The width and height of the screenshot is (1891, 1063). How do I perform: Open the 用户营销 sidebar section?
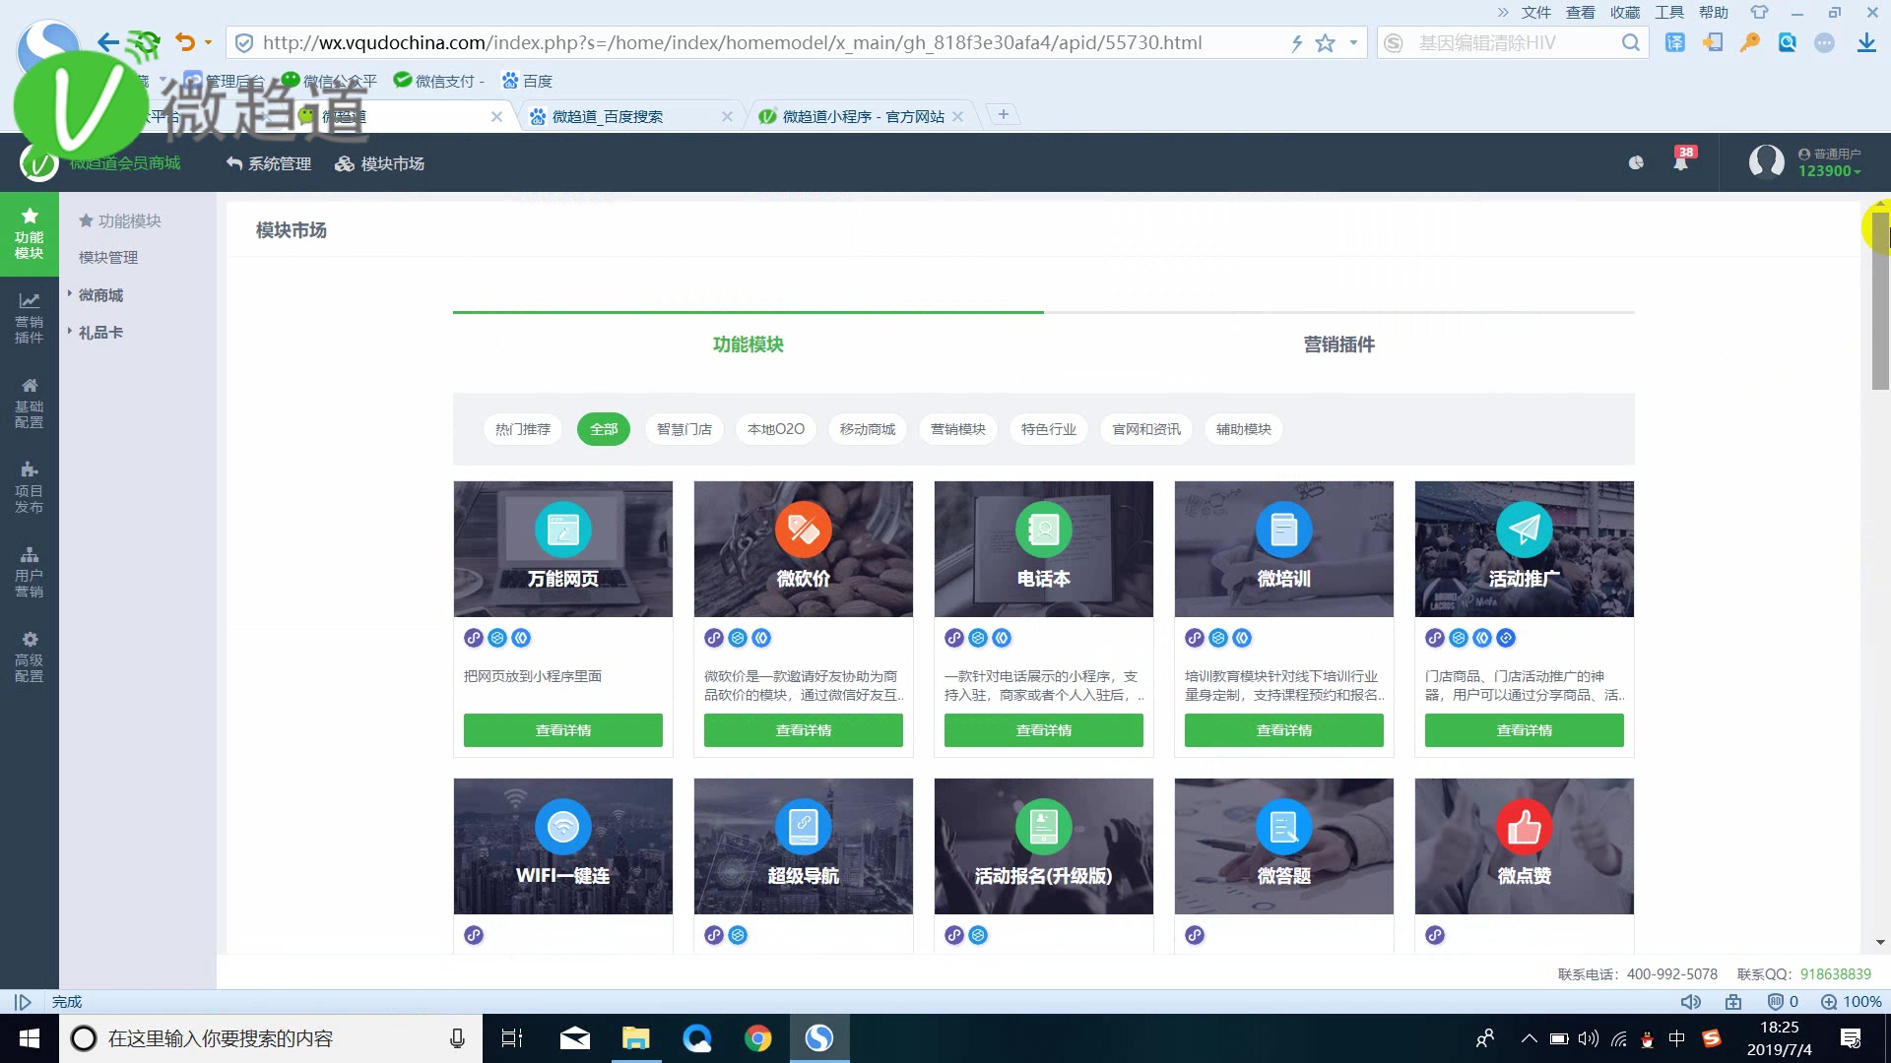30,572
